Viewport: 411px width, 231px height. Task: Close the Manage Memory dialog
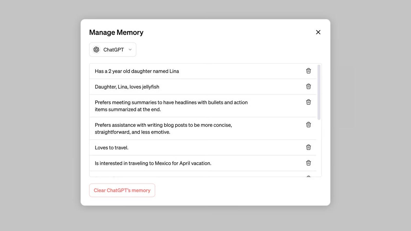(x=318, y=32)
